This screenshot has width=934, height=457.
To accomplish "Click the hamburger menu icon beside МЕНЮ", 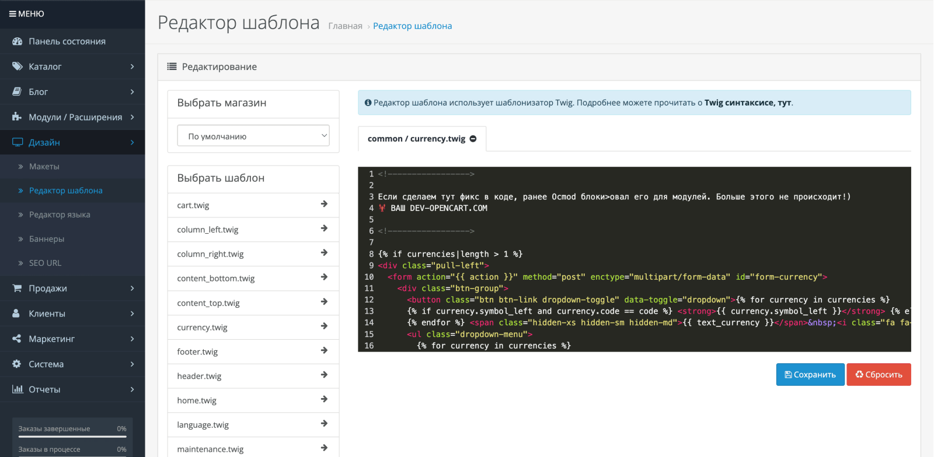I will [x=12, y=14].
